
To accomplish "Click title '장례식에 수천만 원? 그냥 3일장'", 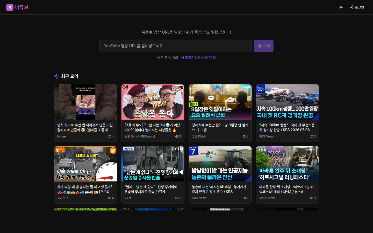I will 220,127.
